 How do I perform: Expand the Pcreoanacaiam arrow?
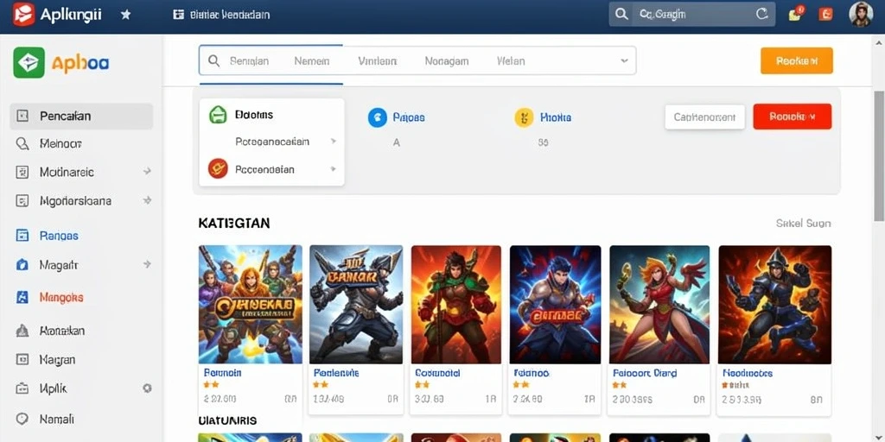[333, 142]
